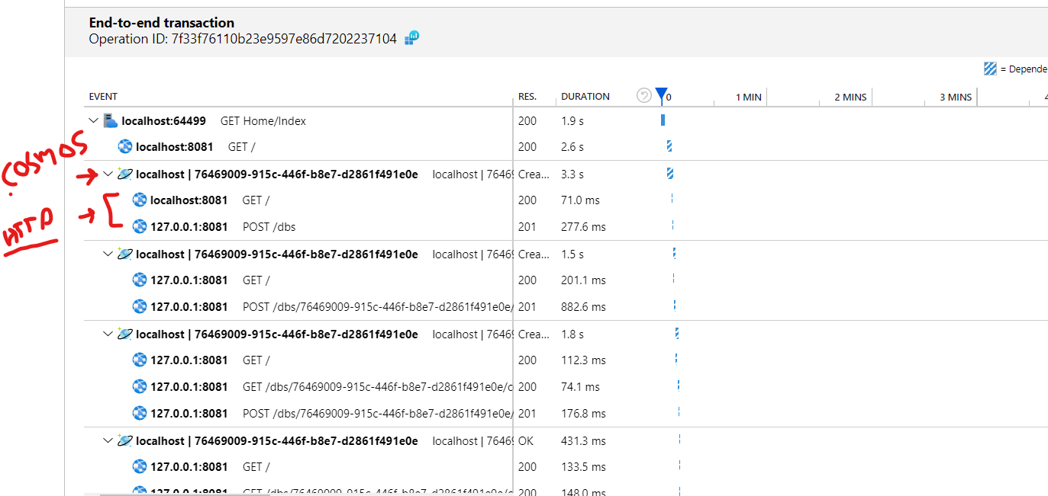Collapse the first 76469009 dependency group
This screenshot has width=1048, height=496.
coord(108,174)
